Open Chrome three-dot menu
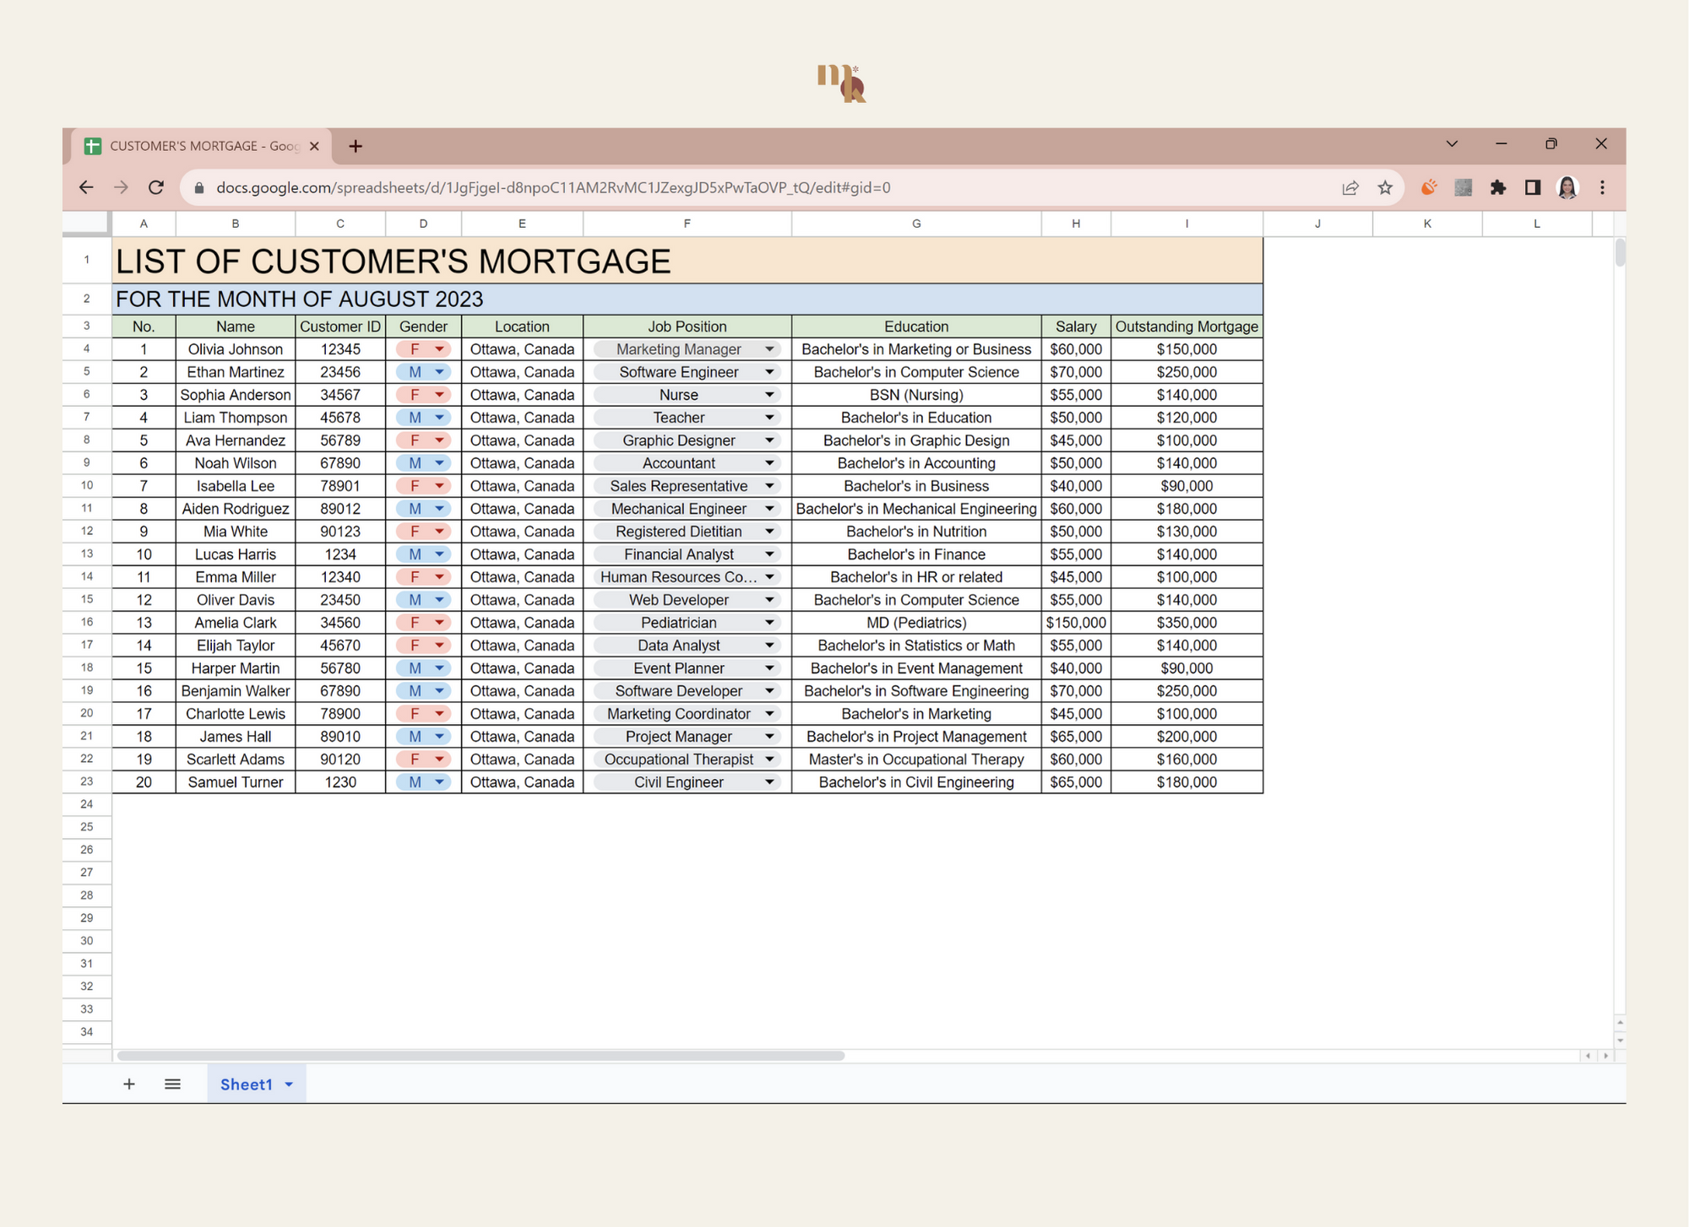1689x1227 pixels. coord(1602,187)
